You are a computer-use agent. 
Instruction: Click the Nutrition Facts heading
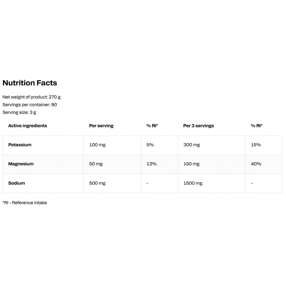coord(30,83)
